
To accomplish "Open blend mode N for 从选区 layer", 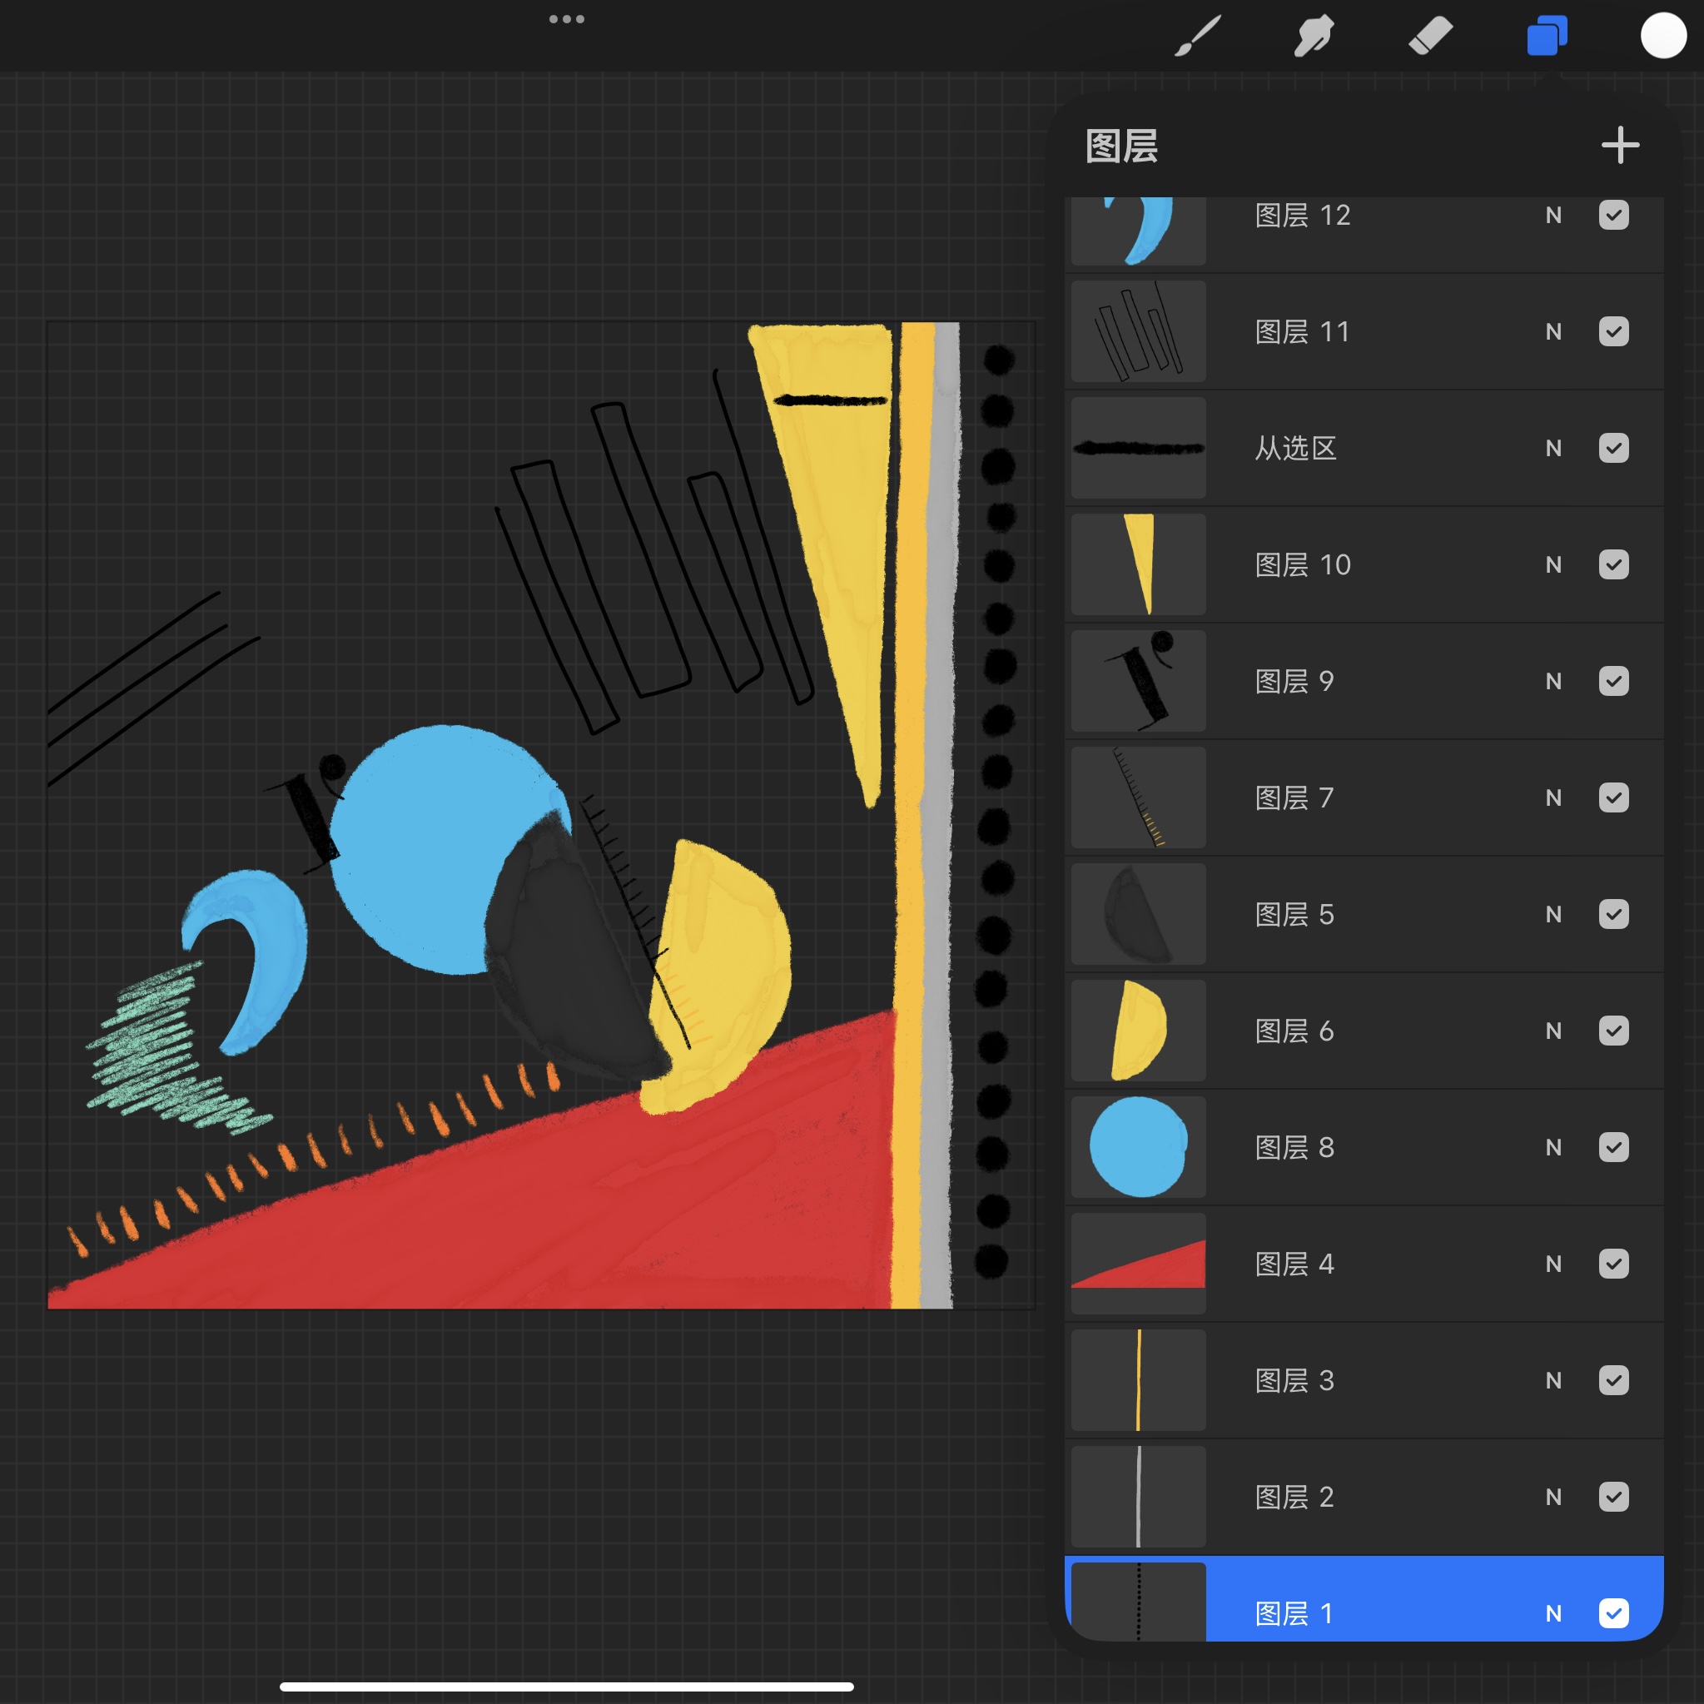I will pyautogui.click(x=1553, y=448).
